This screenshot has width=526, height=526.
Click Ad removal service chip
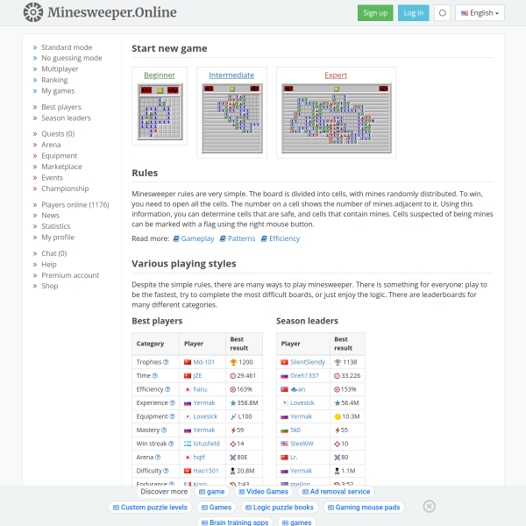336,492
